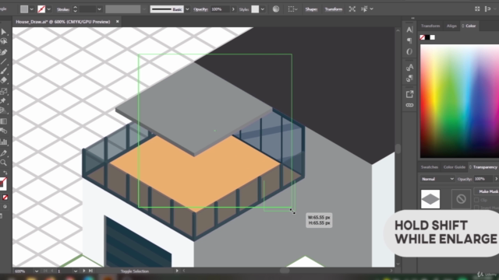This screenshot has height=280, width=499.
Task: Click the object thumbnail in Transparency panel
Action: tap(430, 199)
